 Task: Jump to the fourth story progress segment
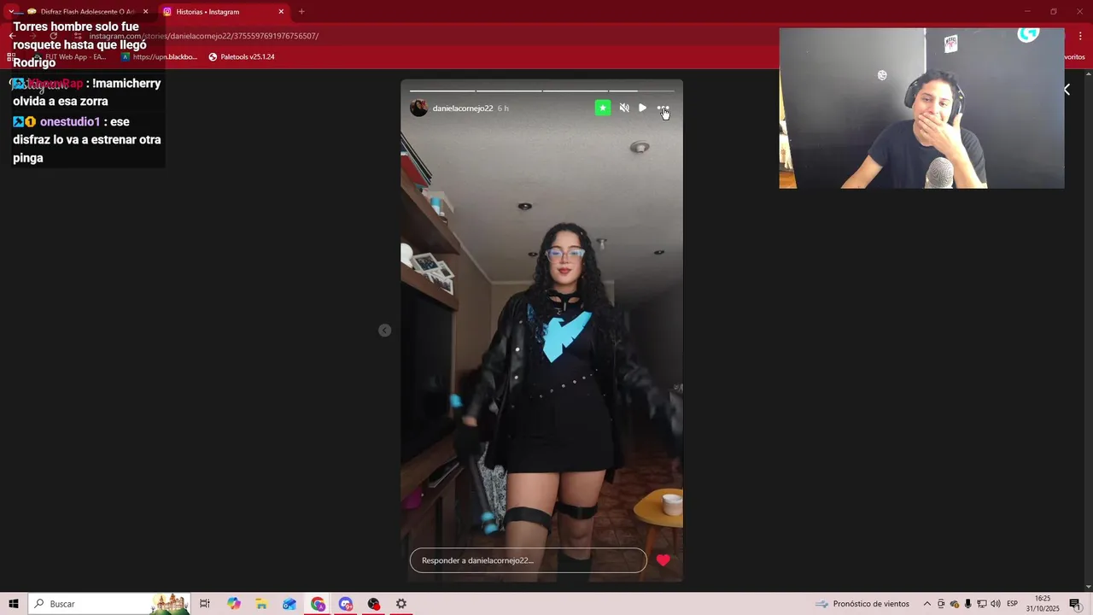click(x=641, y=90)
